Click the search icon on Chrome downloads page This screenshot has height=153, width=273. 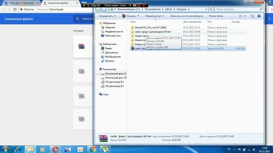pos(78,19)
